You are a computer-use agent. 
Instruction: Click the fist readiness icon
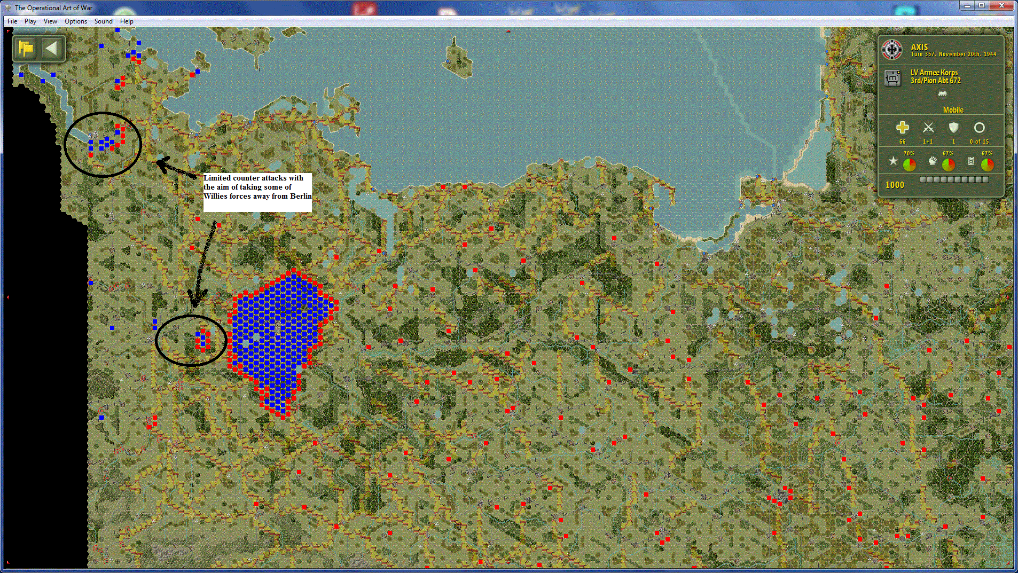[x=933, y=161]
